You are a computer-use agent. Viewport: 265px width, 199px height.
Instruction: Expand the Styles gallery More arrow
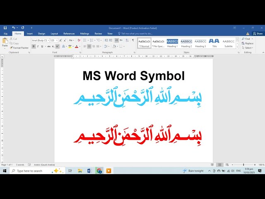[x=237, y=47]
